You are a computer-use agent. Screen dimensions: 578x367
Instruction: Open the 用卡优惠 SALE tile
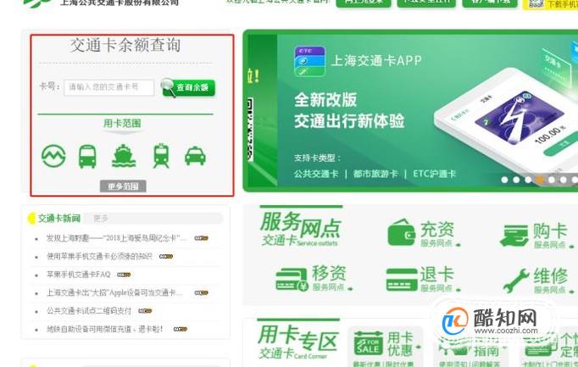click(385, 344)
